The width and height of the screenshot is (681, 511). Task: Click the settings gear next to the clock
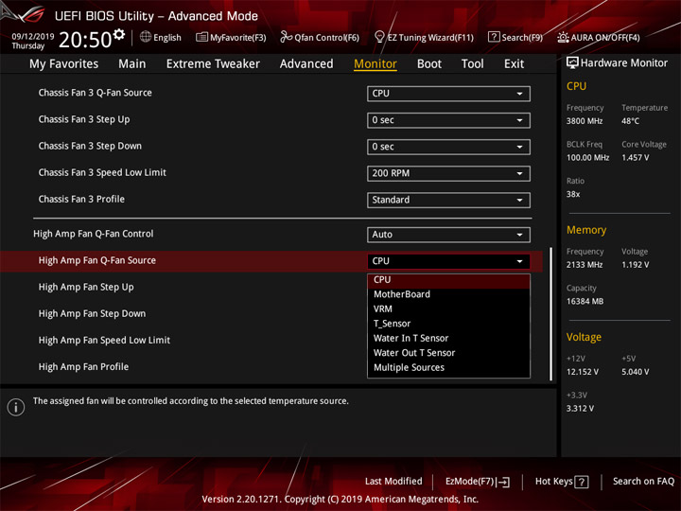click(119, 34)
